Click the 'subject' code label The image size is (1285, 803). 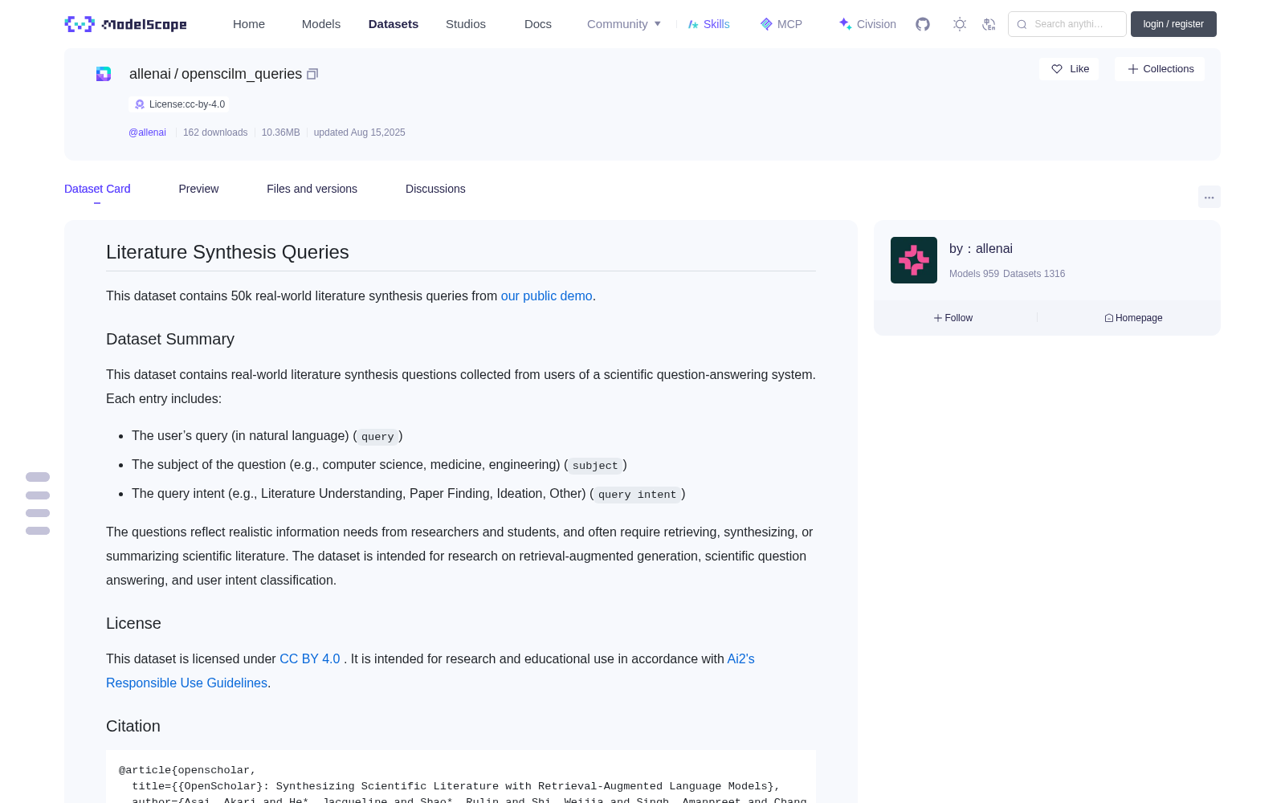pyautogui.click(x=595, y=466)
